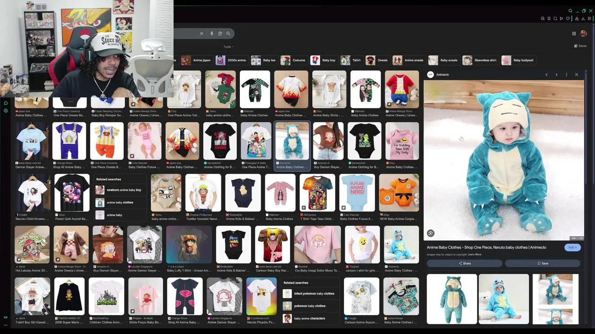Open search by image camera icon
The image size is (595, 334).
pos(220,33)
